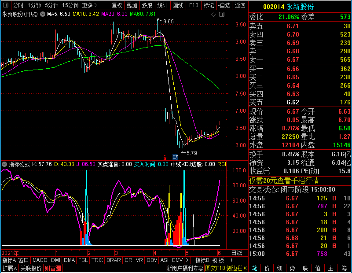Click 叠加 overlay button
This screenshot has width=352, height=273.
click(132, 5)
